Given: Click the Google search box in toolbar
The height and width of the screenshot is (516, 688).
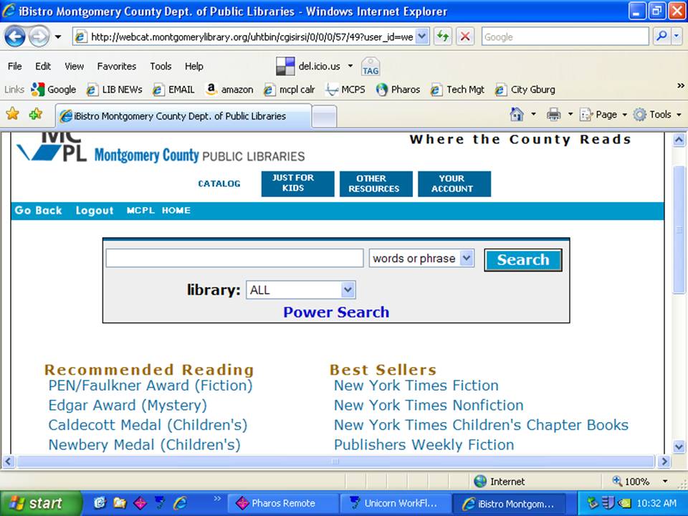Looking at the screenshot, I should tap(565, 37).
